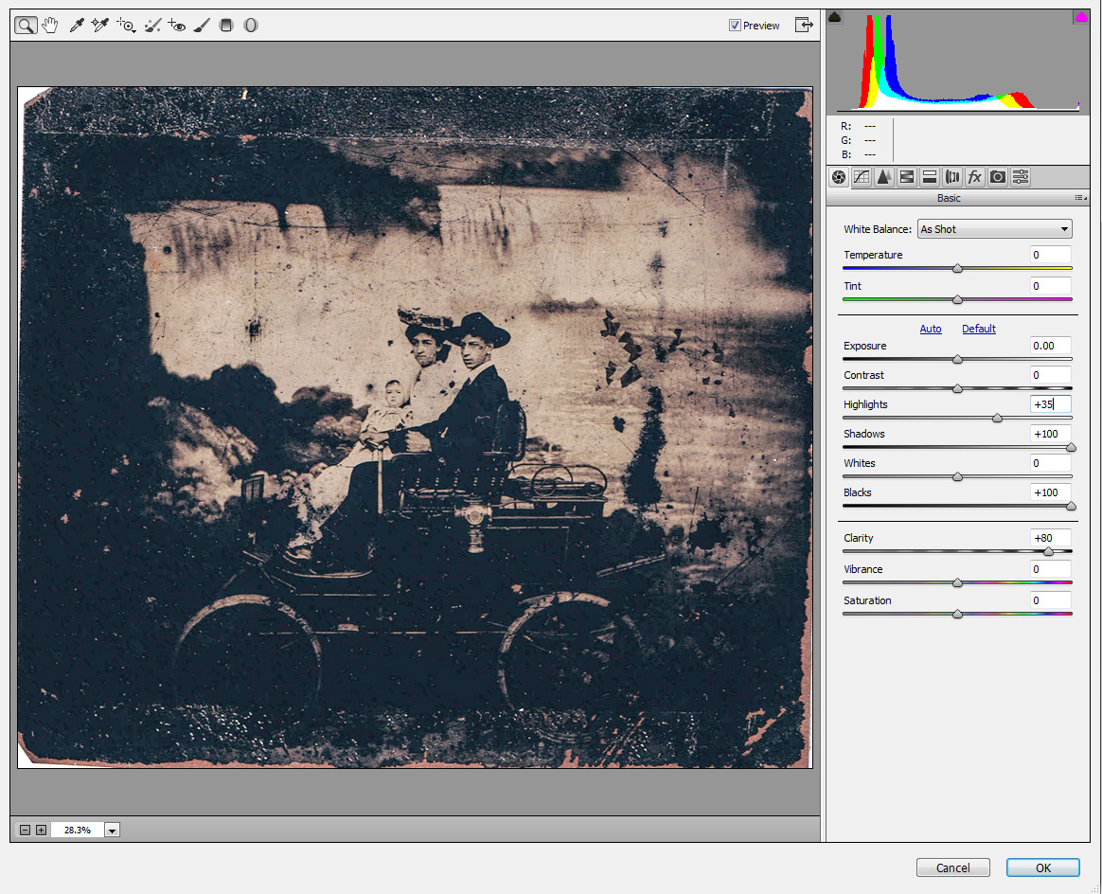1102x894 pixels.
Task: Open the Detail panel tab
Action: pyautogui.click(x=884, y=177)
